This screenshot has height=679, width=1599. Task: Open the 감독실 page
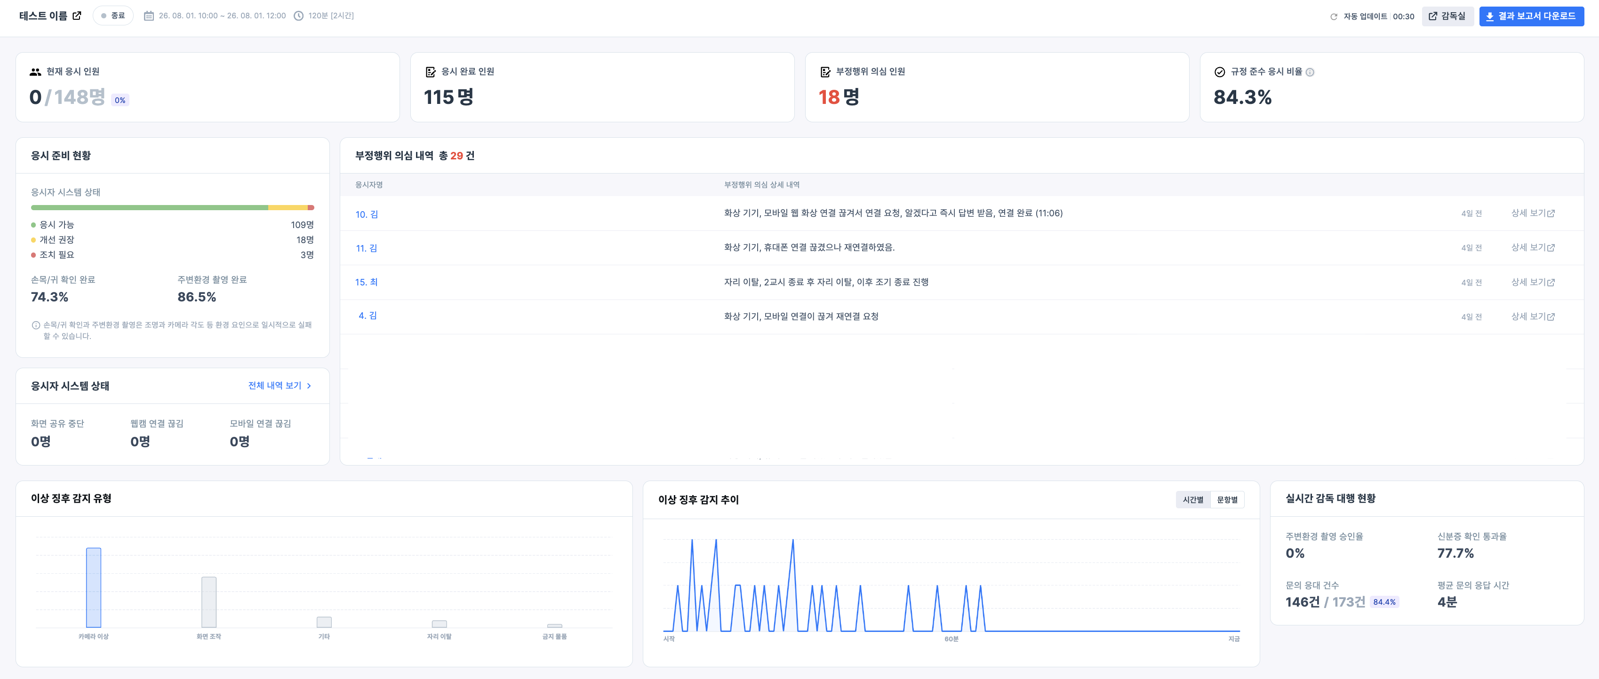point(1447,16)
